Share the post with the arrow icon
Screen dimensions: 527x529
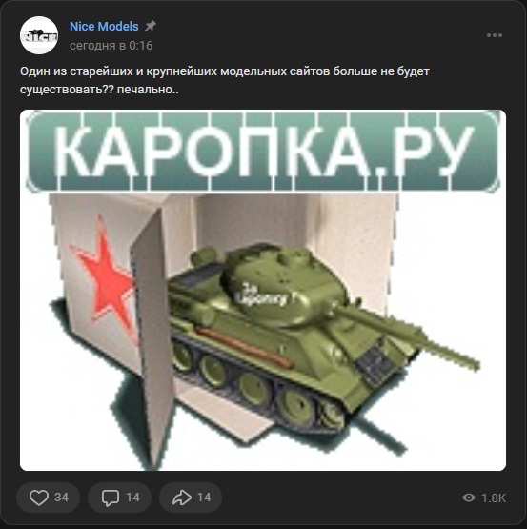pyautogui.click(x=182, y=498)
